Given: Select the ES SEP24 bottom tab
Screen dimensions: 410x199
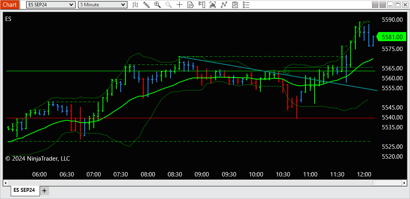Looking at the screenshot, I should [24, 190].
